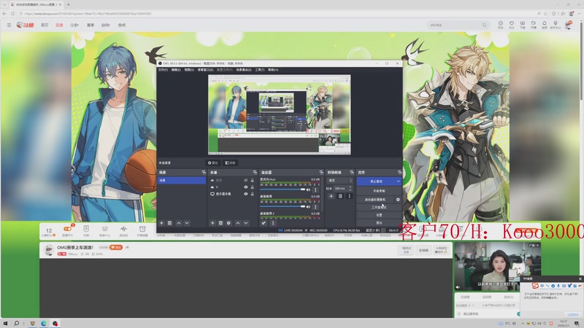Adjust Mic/Aux volume slider

coord(283,190)
